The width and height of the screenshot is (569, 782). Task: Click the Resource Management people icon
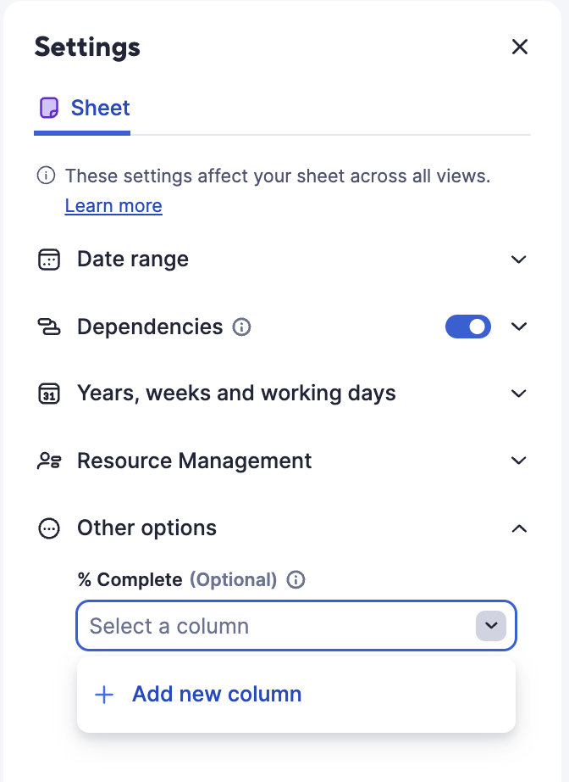tap(51, 461)
